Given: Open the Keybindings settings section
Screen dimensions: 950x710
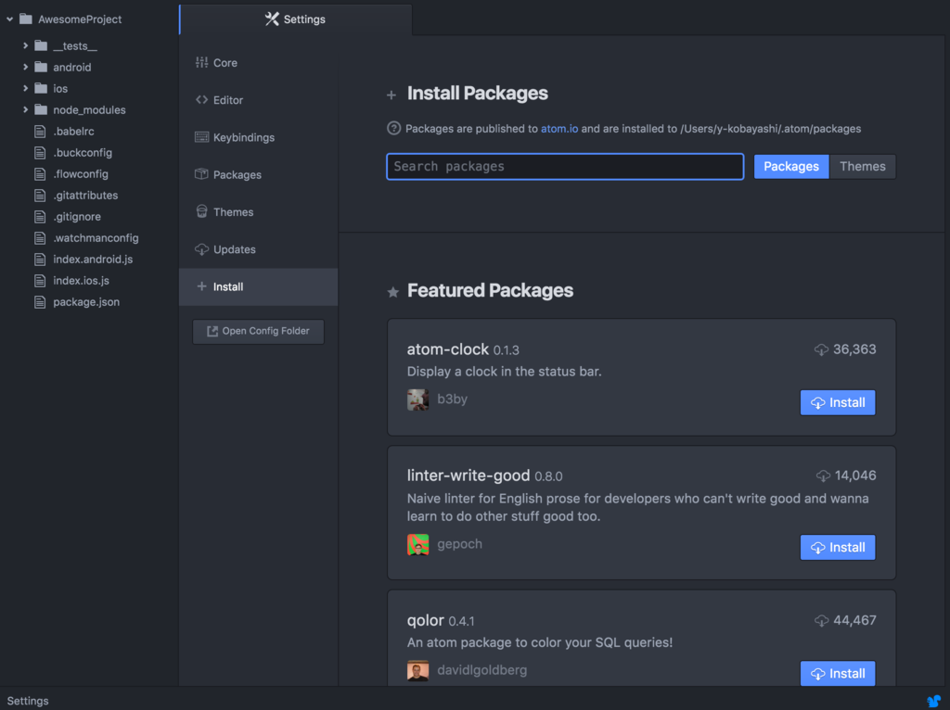Looking at the screenshot, I should click(x=243, y=137).
